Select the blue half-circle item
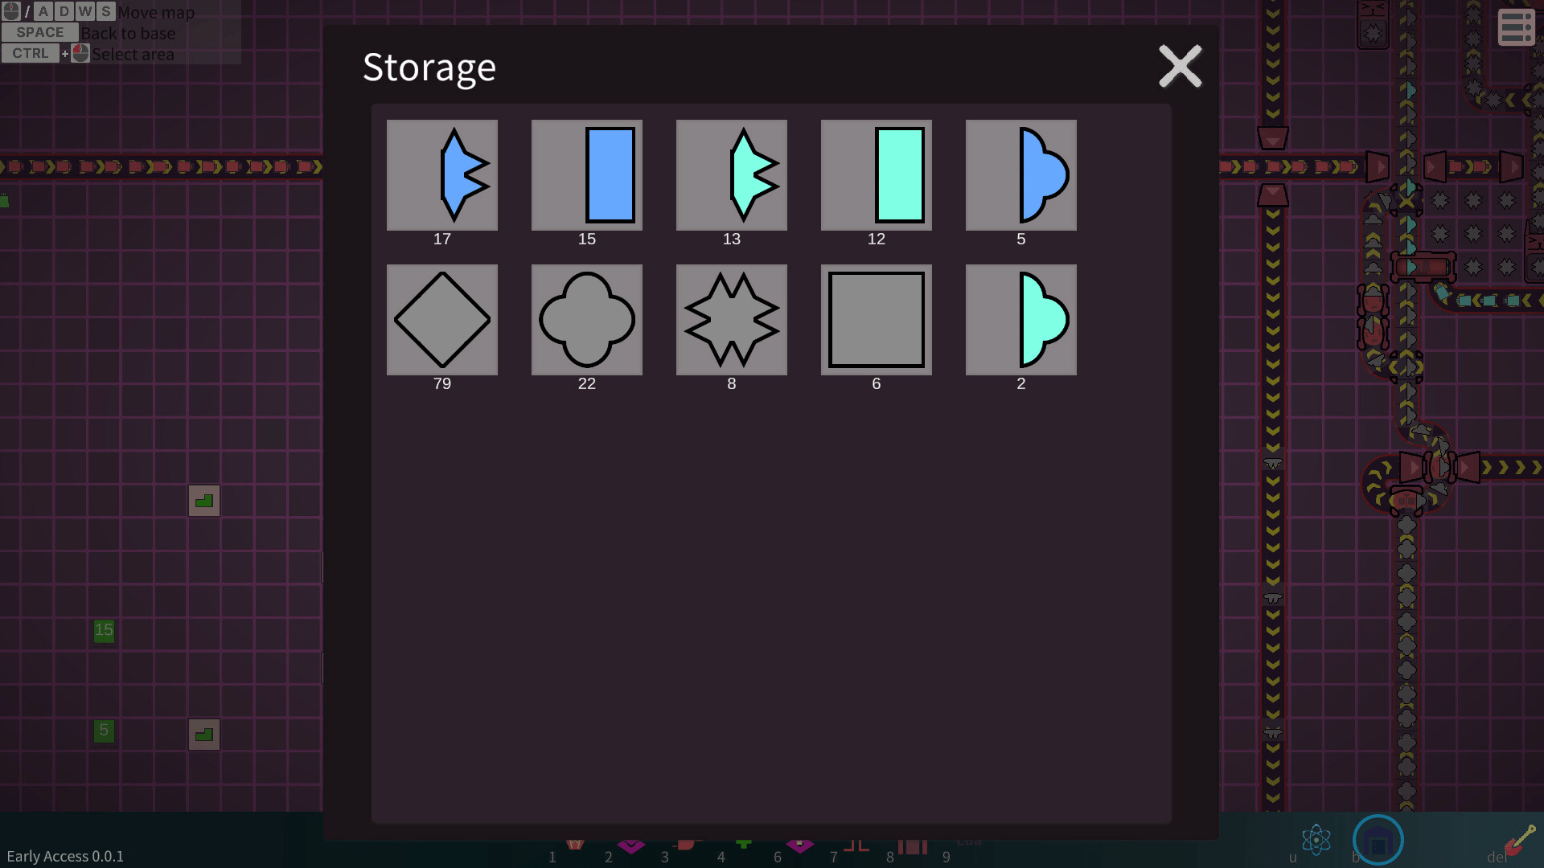This screenshot has width=1544, height=868. (1020, 175)
